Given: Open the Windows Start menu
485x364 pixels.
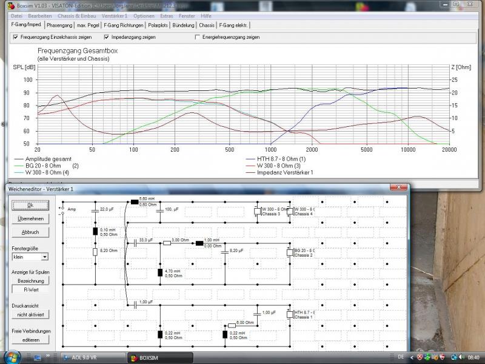Looking at the screenshot, I should [x=11, y=357].
